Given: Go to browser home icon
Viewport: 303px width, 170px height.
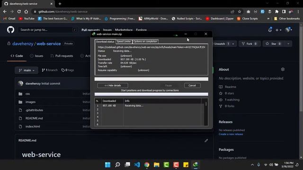Looking at the screenshot, I should tap(26, 11).
